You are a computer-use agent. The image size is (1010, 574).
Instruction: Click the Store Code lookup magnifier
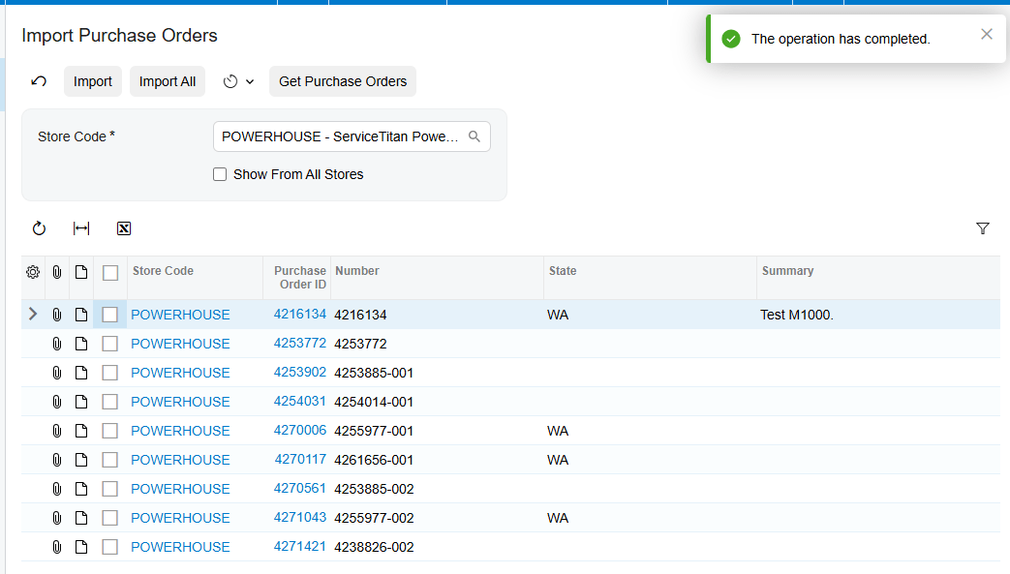point(474,136)
